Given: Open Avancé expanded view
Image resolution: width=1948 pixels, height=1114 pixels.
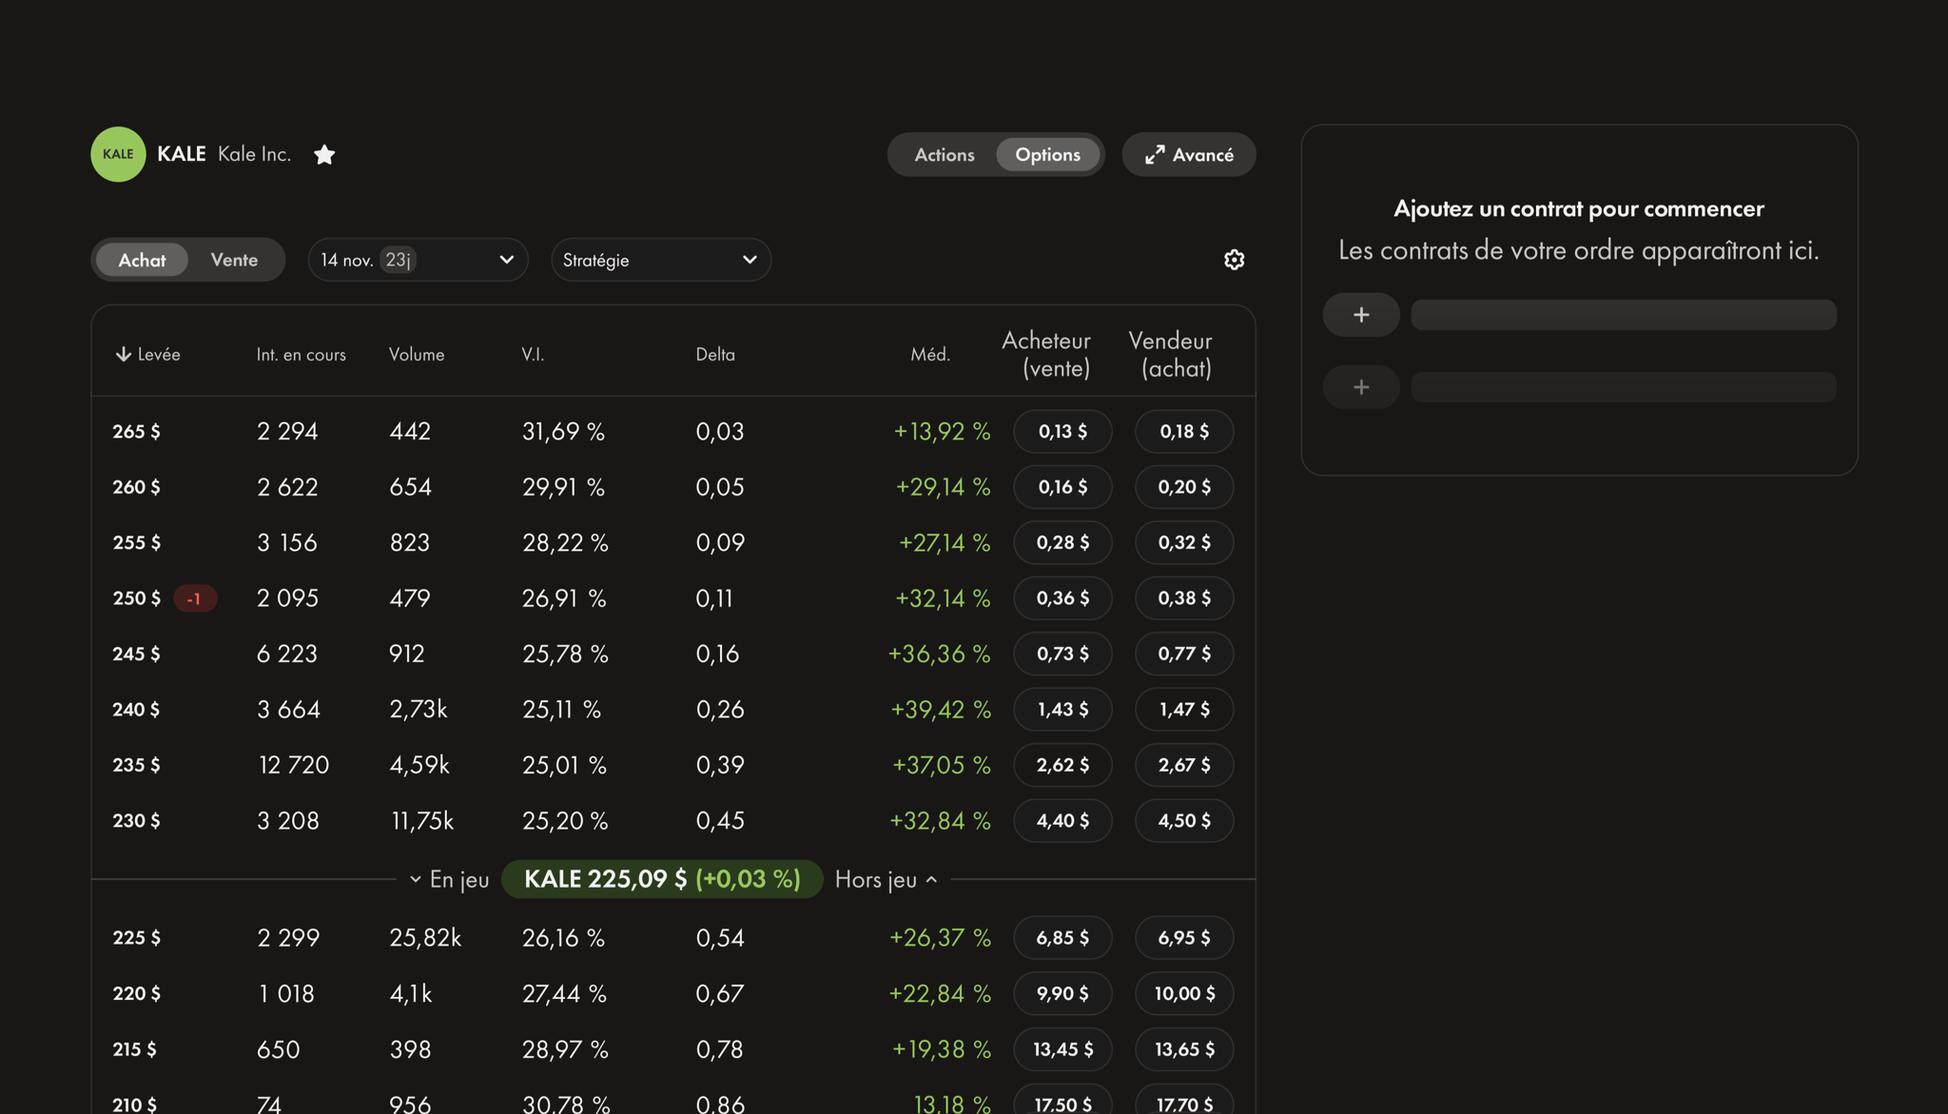Looking at the screenshot, I should (1188, 154).
